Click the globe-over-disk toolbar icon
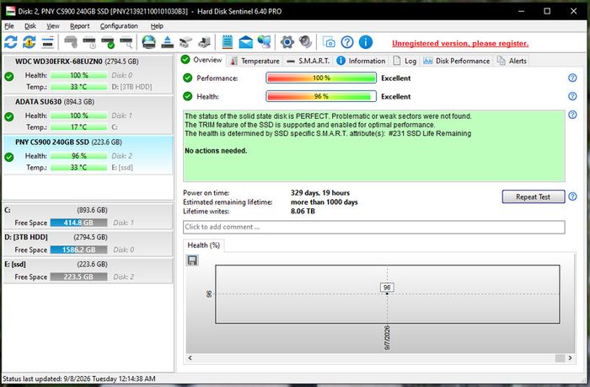The height and width of the screenshot is (387, 590). (x=148, y=42)
